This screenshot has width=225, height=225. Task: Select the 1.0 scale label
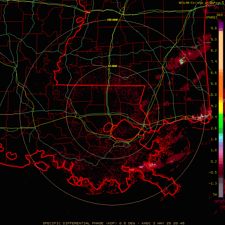point(214,150)
